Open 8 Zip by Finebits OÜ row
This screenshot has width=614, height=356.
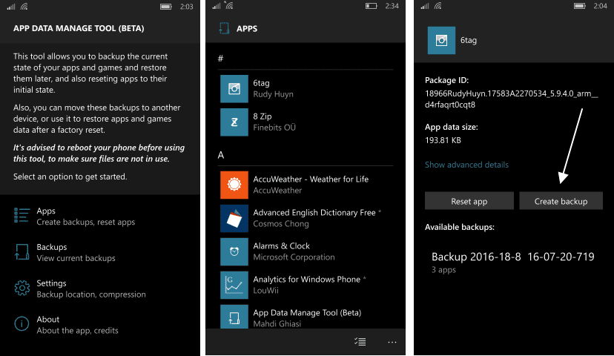306,122
